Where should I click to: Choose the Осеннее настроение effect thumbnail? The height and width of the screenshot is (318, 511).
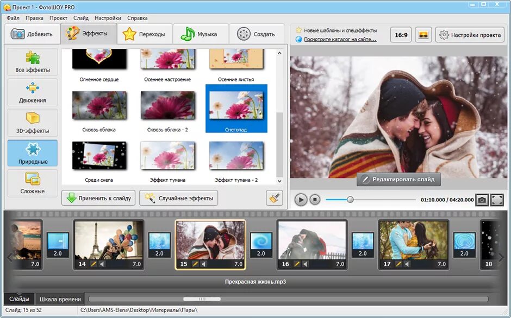coord(167,59)
